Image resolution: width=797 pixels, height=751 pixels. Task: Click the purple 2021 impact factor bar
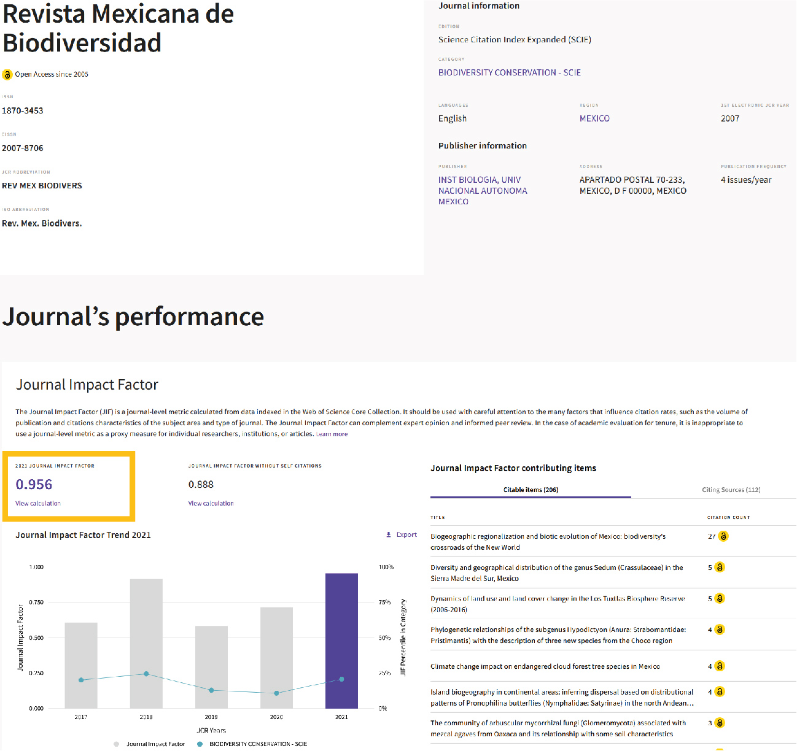pos(341,641)
